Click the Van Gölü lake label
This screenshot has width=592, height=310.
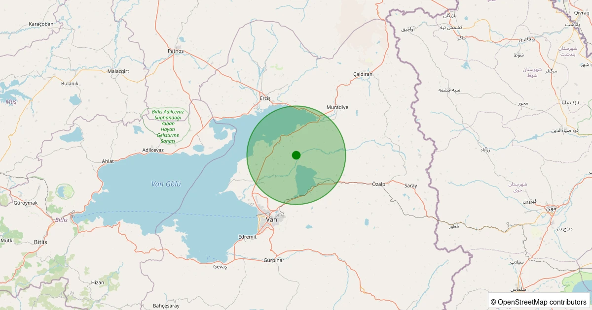tap(166, 184)
